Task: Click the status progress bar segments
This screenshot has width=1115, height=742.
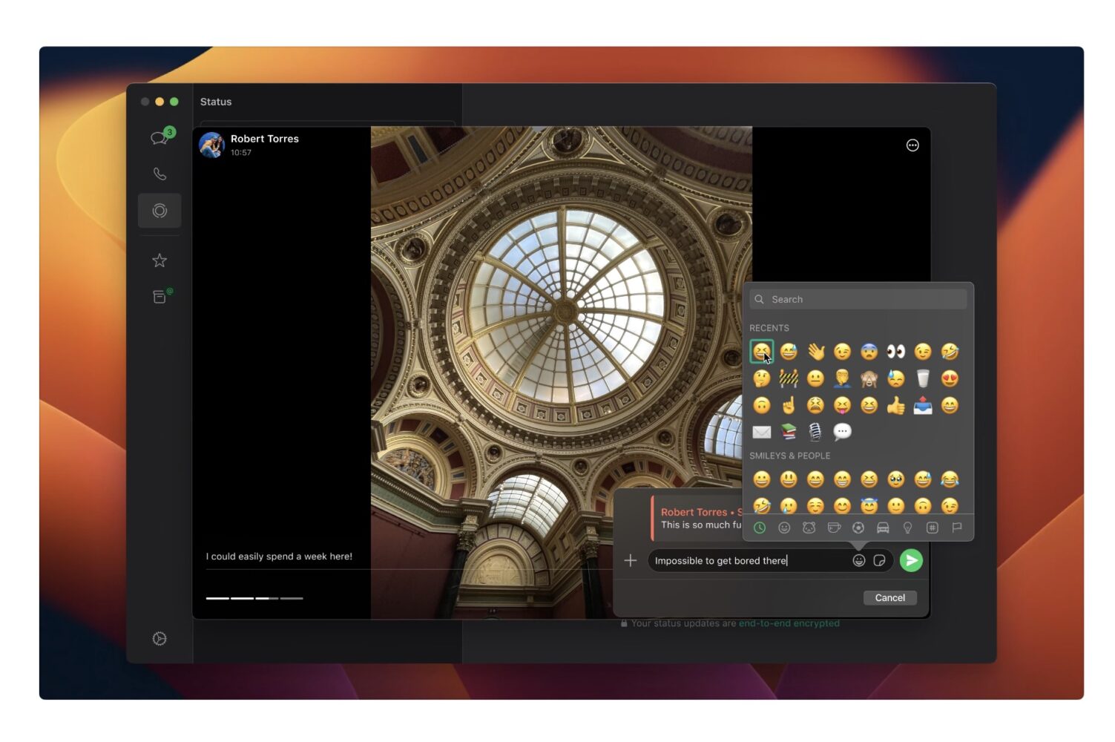Action: pos(254,598)
